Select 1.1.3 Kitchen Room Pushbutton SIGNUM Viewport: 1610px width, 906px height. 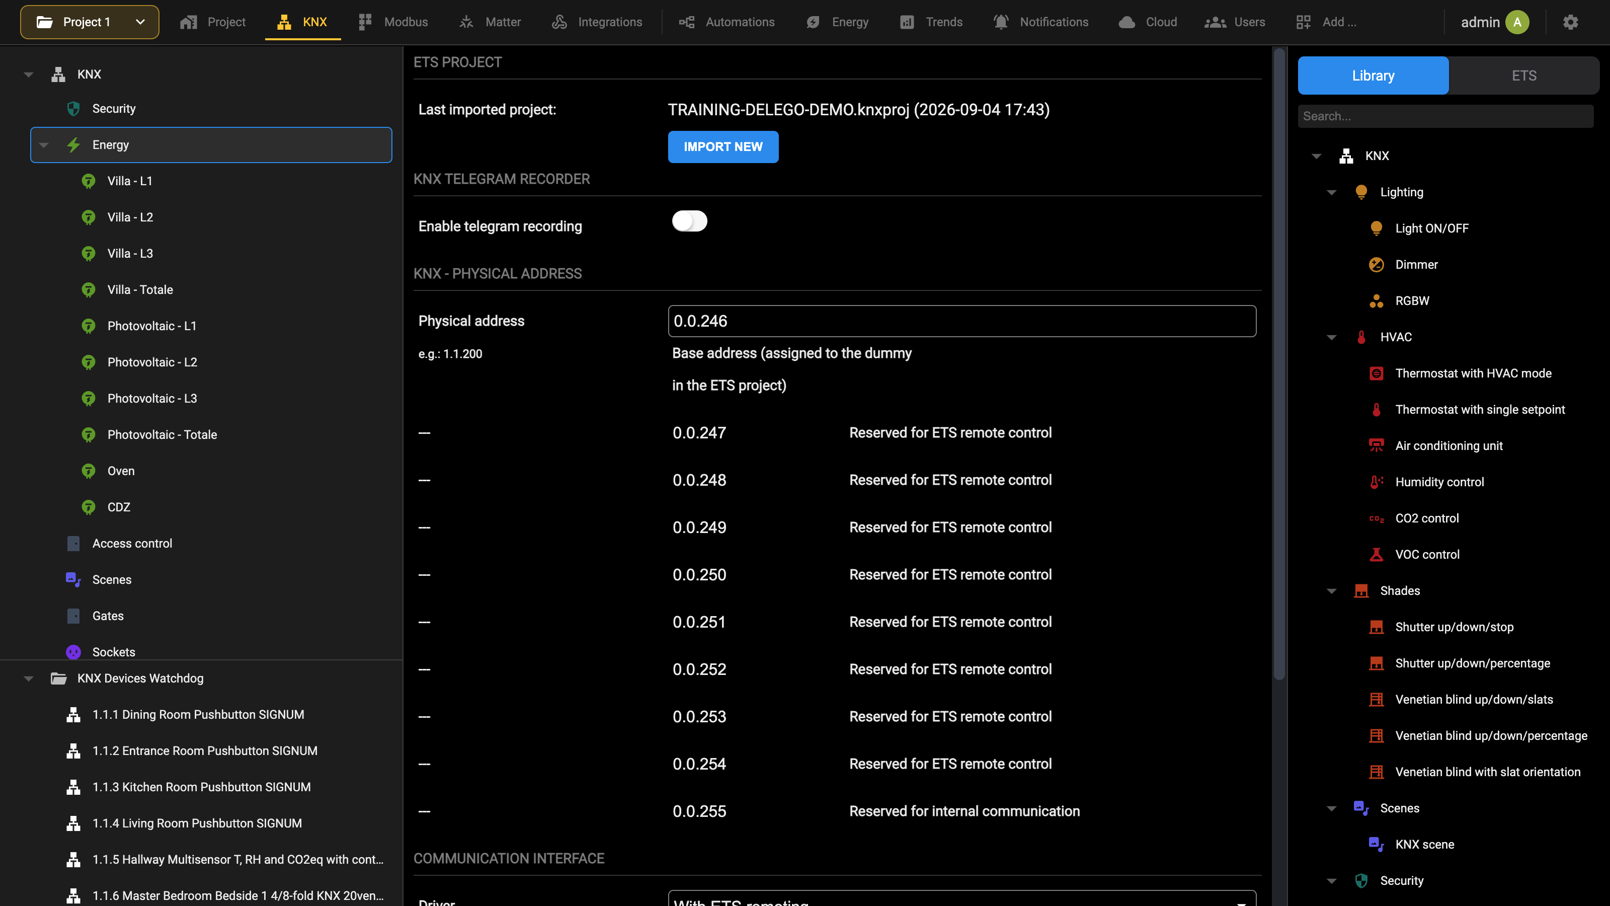tap(201, 787)
